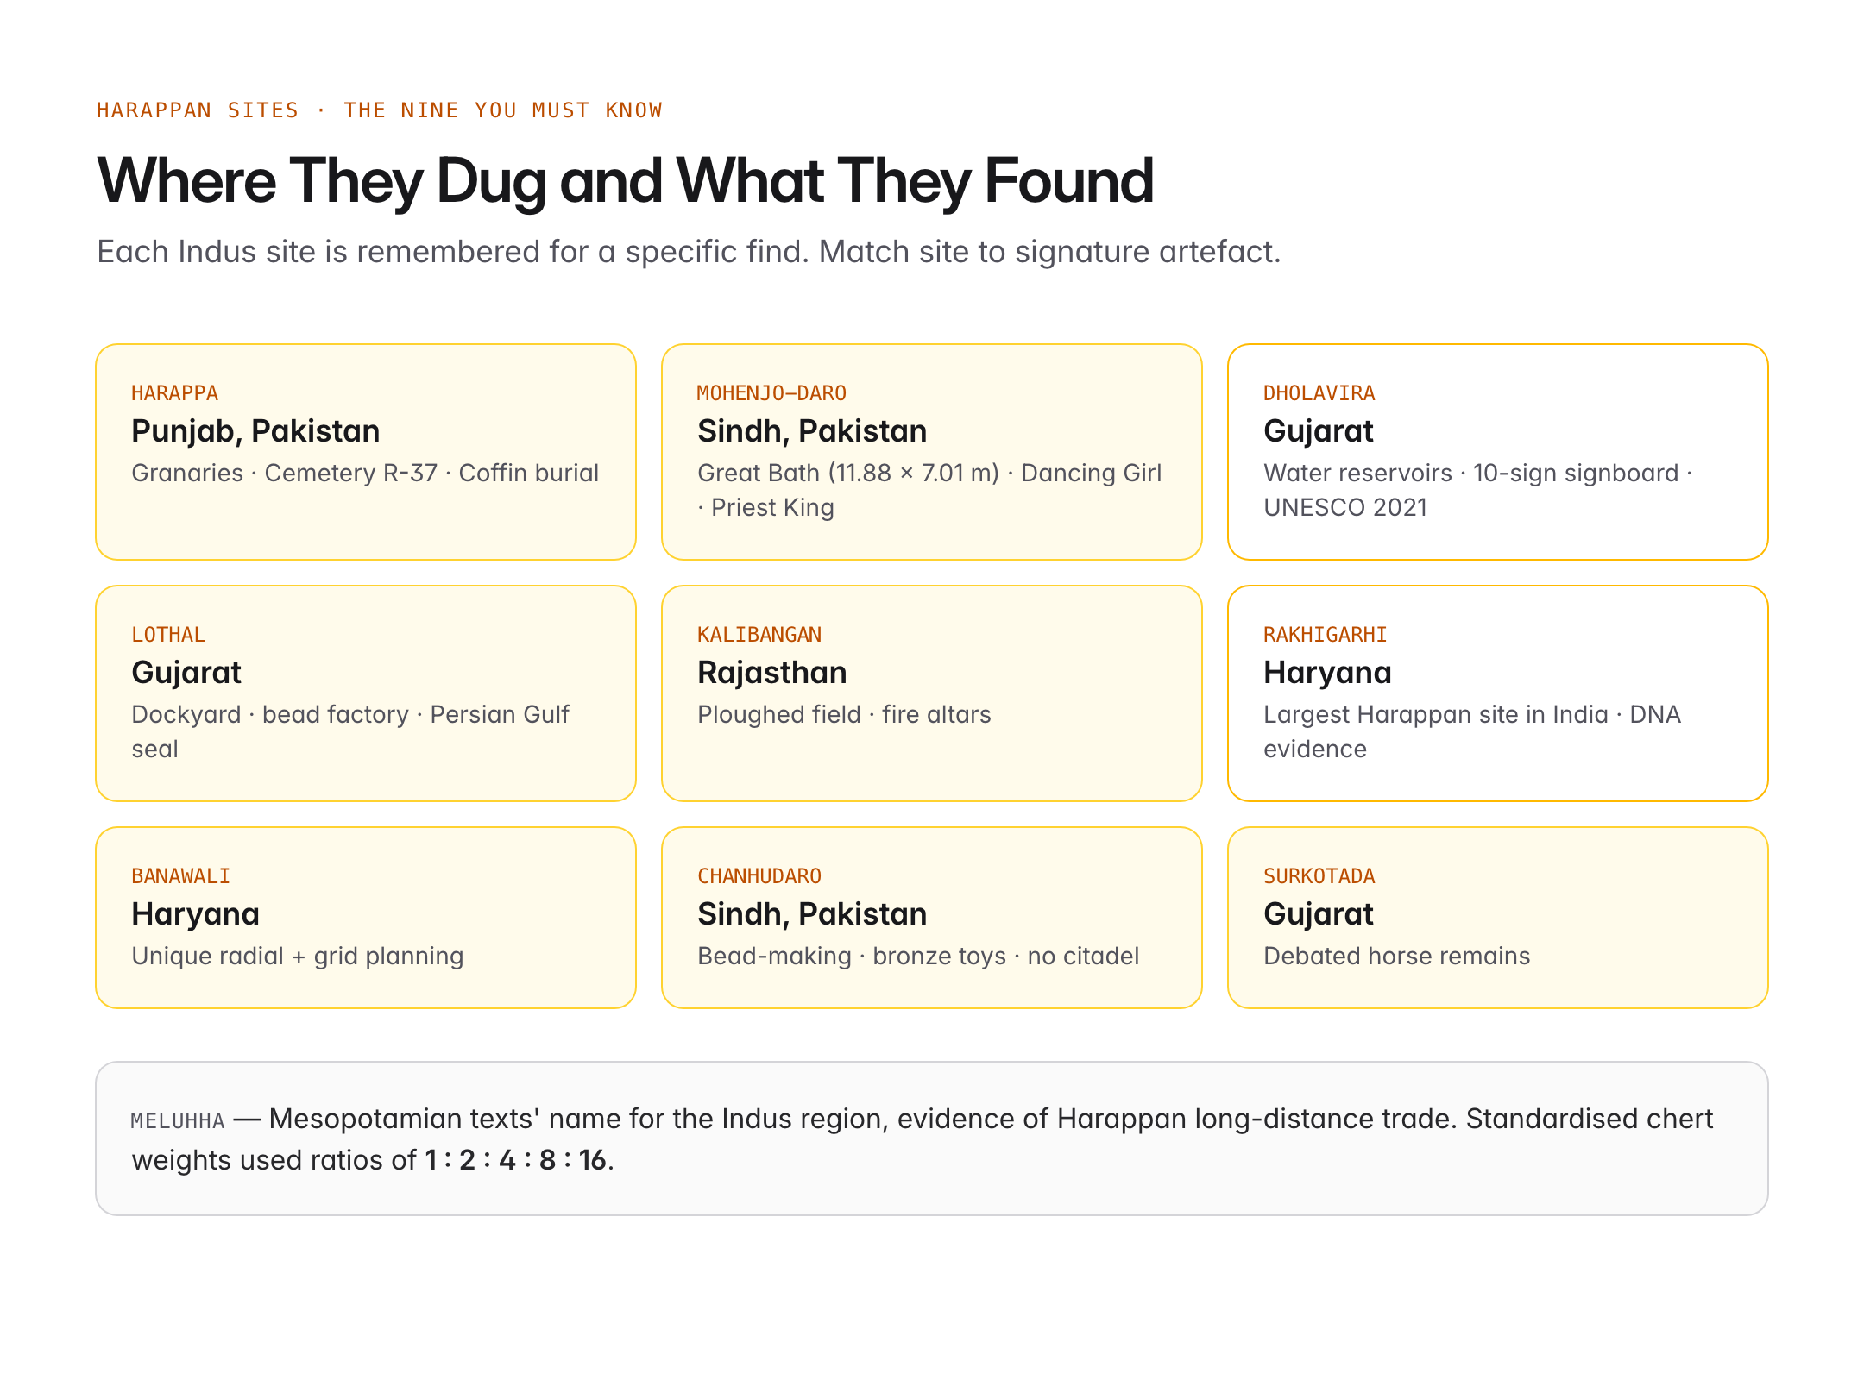
Task: Click the Lothal dockyard card
Action: point(366,693)
